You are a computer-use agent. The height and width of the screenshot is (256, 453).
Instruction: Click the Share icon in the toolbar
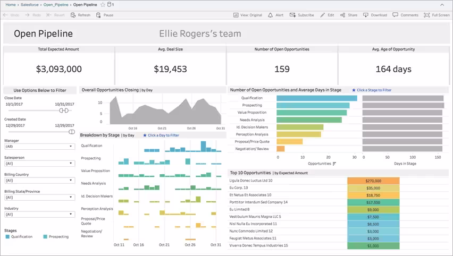[343, 15]
